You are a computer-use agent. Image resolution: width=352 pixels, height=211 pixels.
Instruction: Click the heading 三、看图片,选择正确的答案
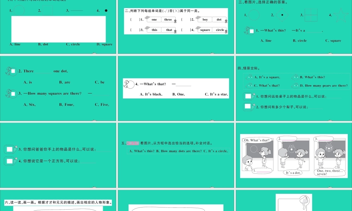coord(263,2)
